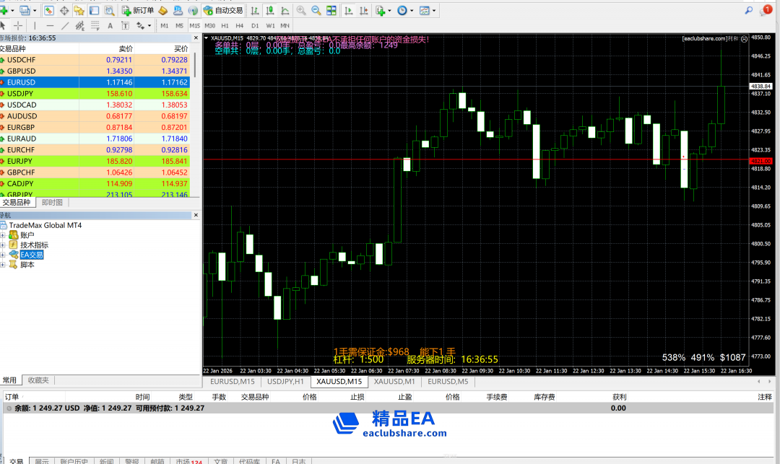Click the zoom in magnifier icon
This screenshot has width=780, height=464.
(300, 11)
